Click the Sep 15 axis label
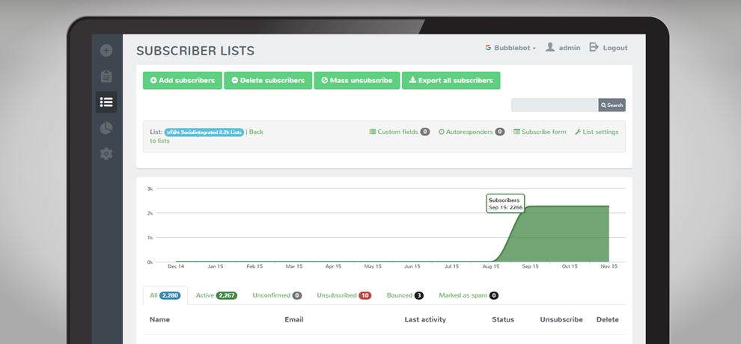This screenshot has width=741, height=344. pos(530,267)
